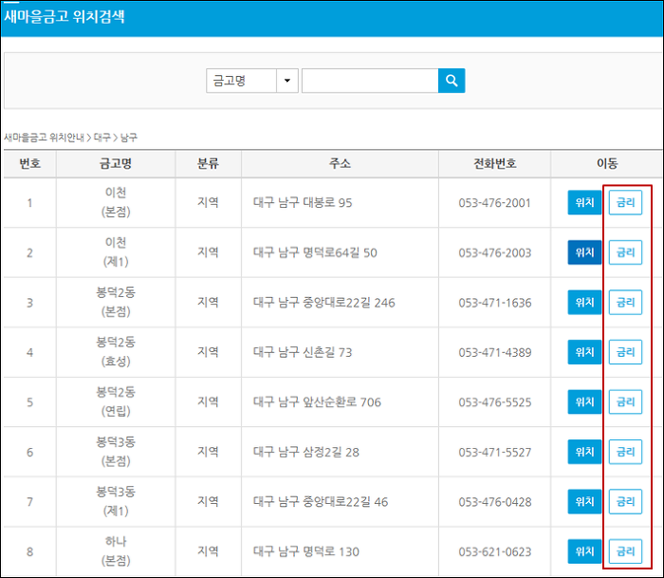Click the 금고명 column header
Viewport: 664px width, 578px height.
pyautogui.click(x=116, y=163)
